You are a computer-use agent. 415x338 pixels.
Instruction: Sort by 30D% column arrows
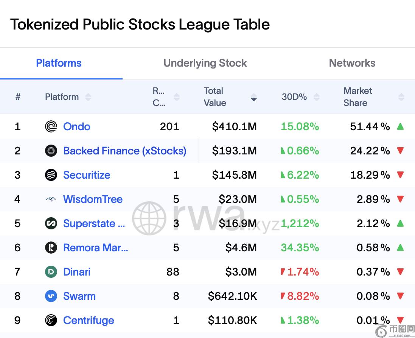(317, 97)
